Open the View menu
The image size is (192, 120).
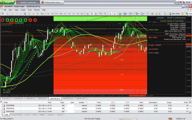[x=10, y=10]
